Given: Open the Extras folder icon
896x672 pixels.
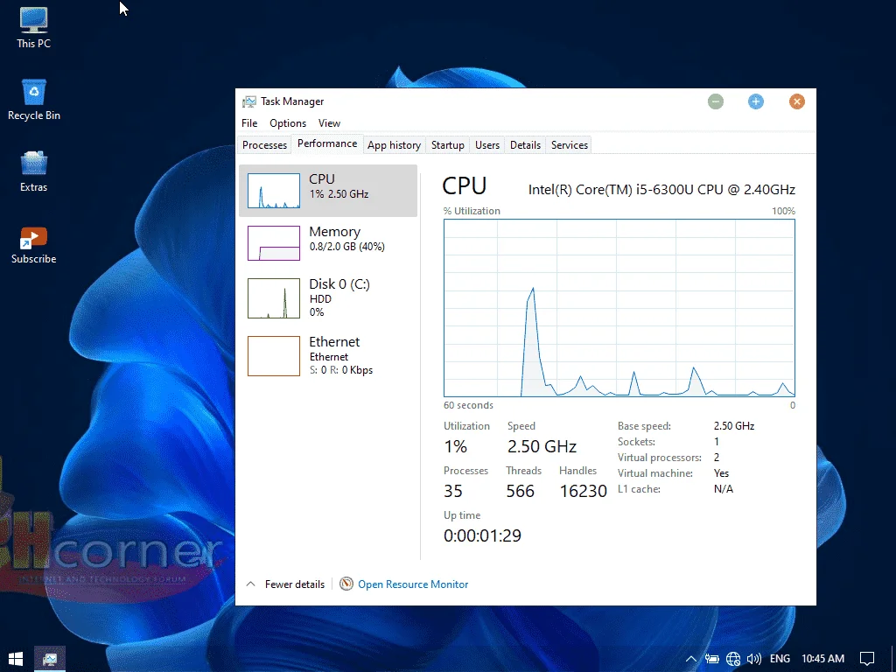Looking at the screenshot, I should (34, 171).
